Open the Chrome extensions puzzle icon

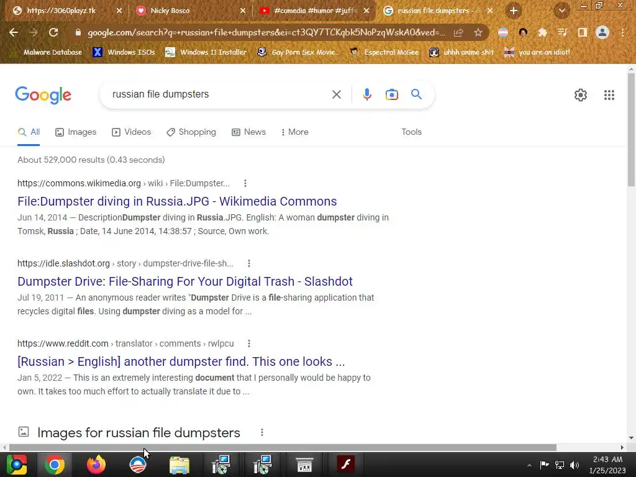[x=542, y=32]
